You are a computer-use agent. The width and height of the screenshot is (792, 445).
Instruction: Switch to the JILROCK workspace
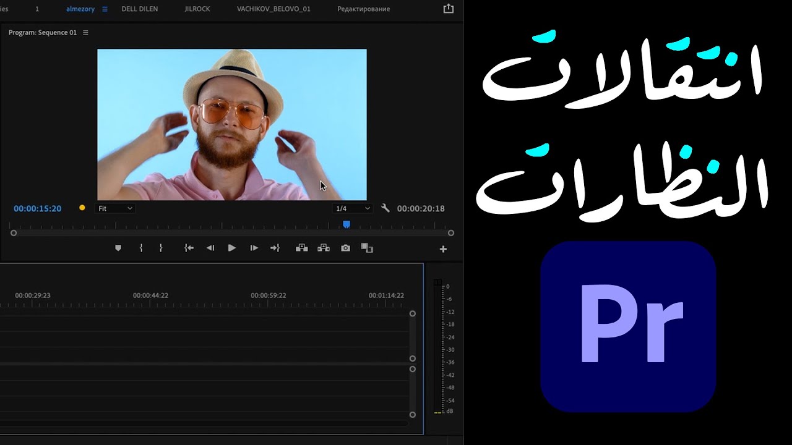click(x=197, y=9)
